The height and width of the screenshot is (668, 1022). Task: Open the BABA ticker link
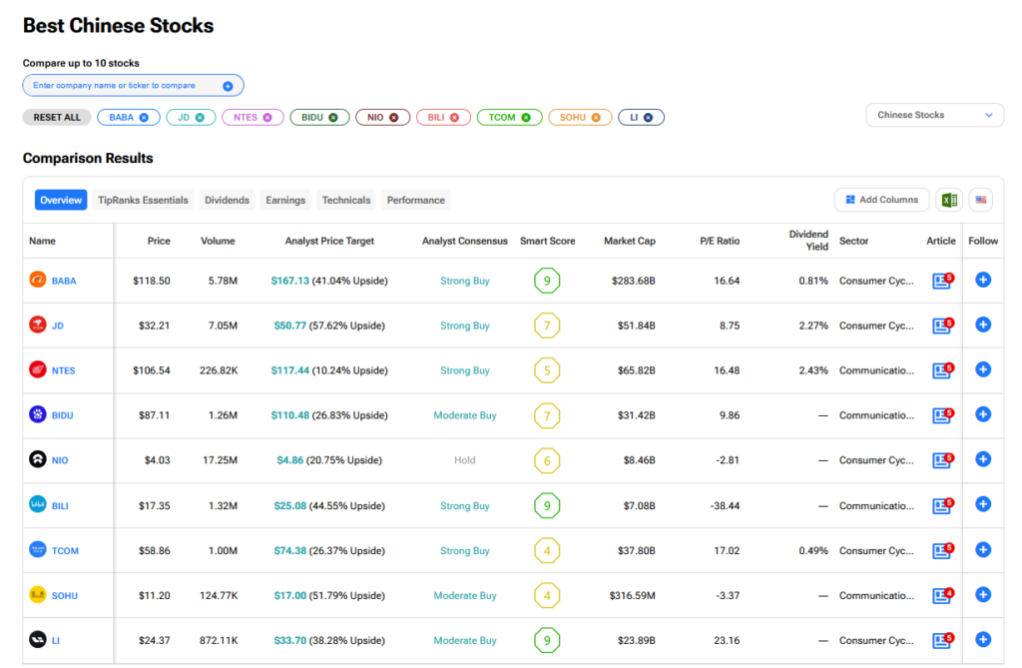[64, 282]
